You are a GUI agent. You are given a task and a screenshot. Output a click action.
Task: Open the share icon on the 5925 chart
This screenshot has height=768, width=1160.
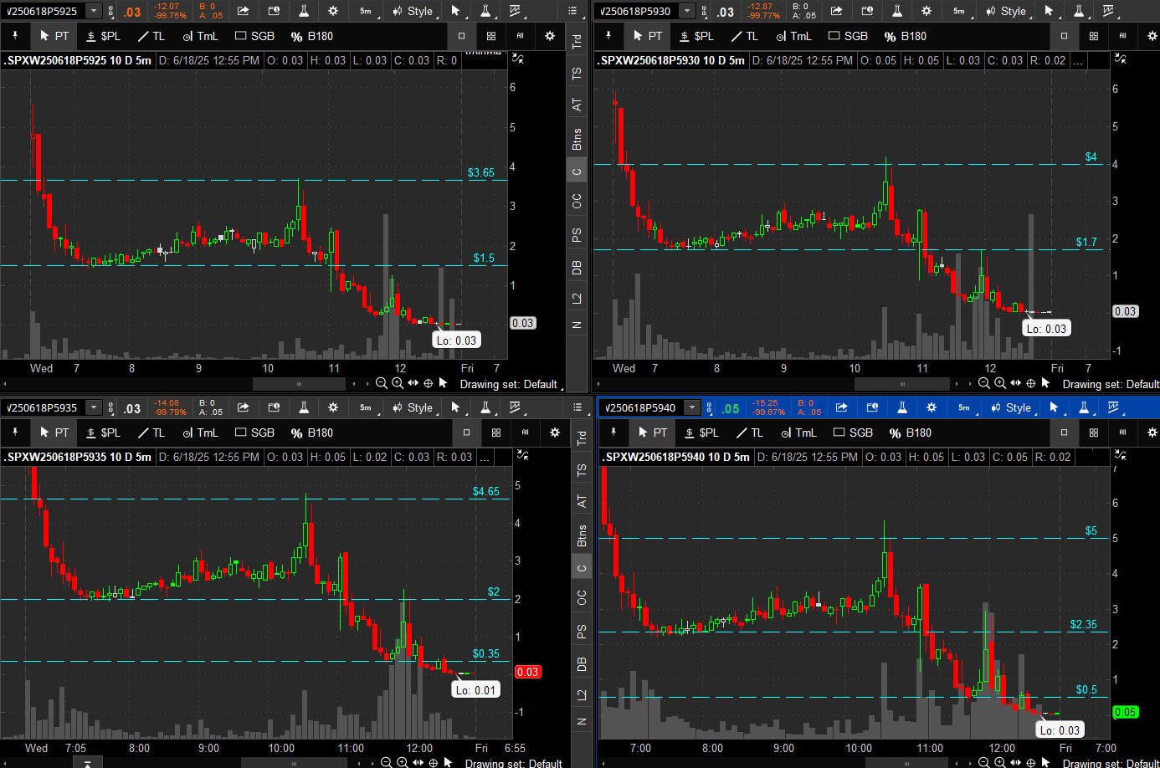(243, 11)
